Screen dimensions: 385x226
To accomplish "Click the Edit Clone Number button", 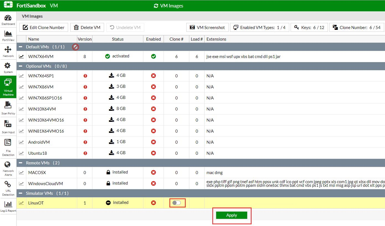I will [x=44, y=27].
